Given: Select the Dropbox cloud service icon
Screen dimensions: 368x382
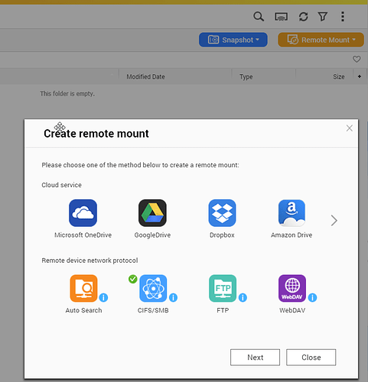Looking at the screenshot, I should (222, 213).
